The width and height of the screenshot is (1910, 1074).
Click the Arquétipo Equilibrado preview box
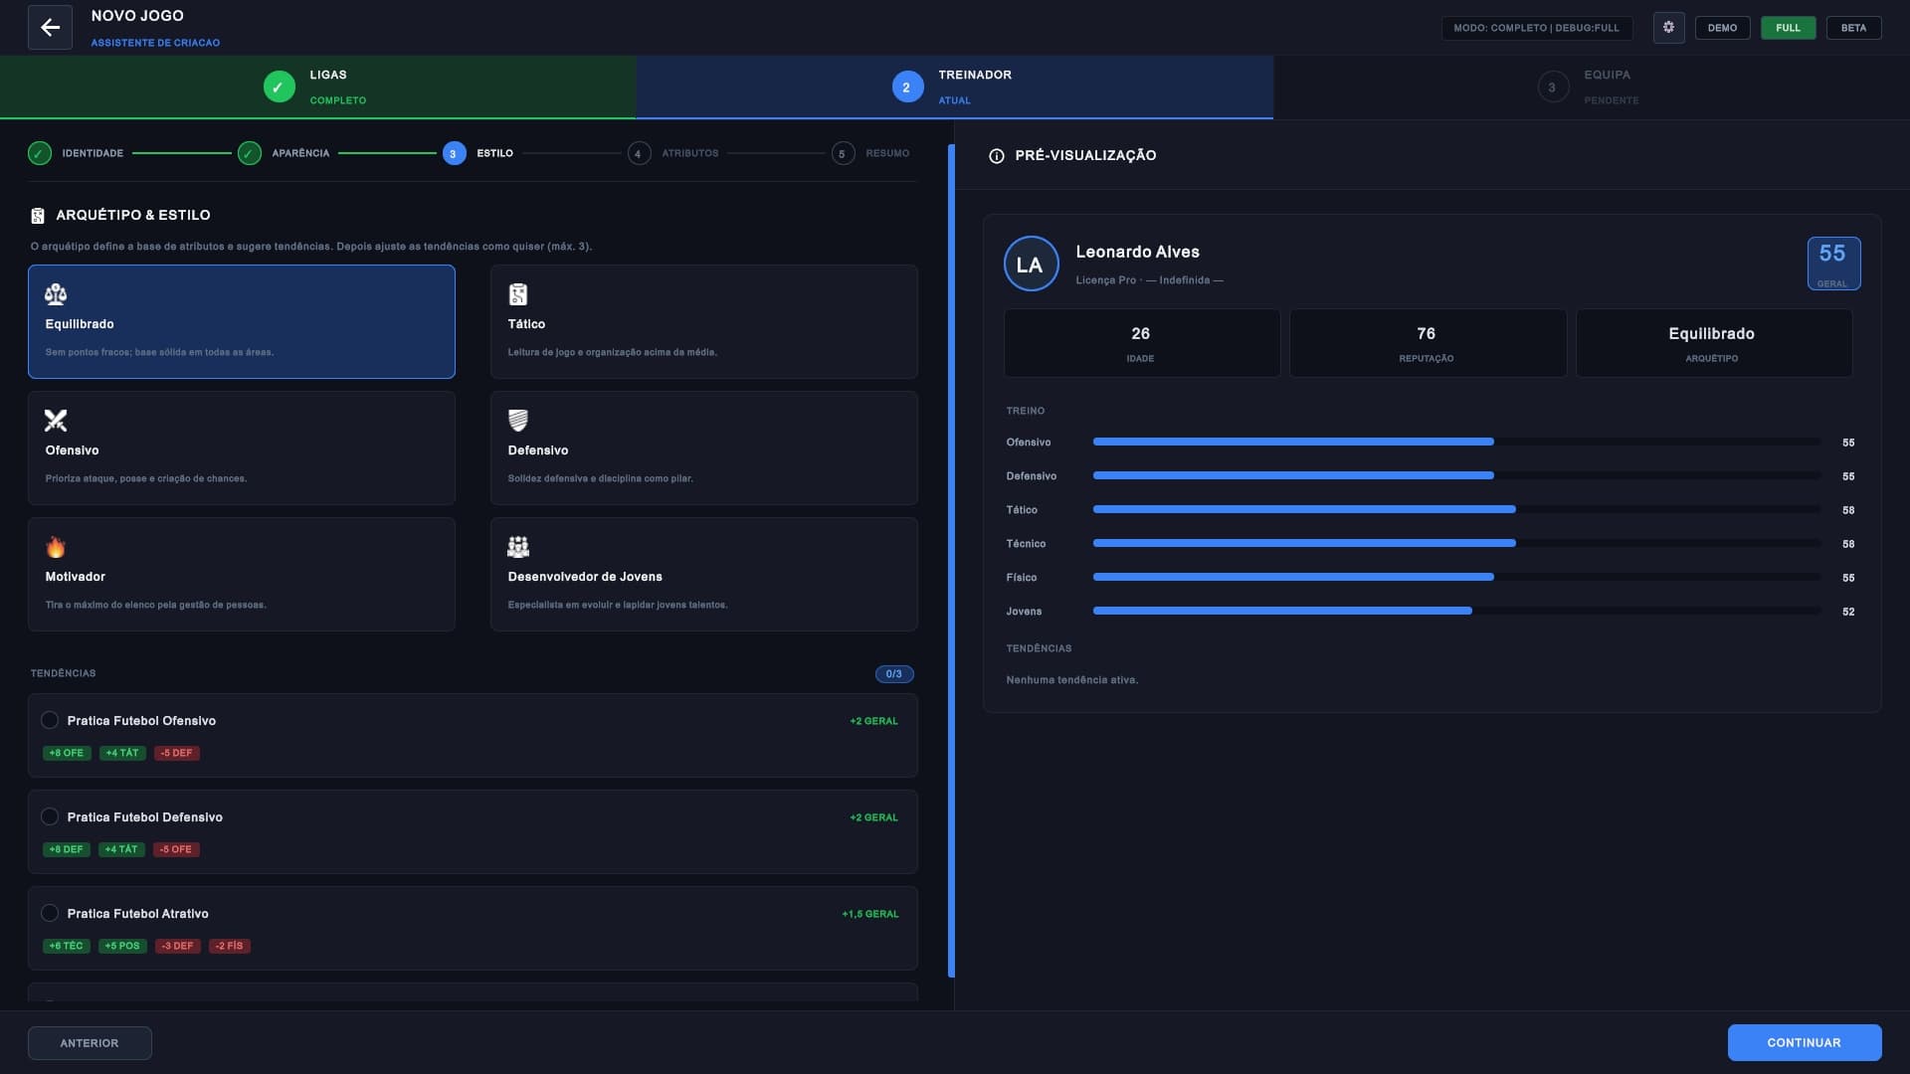click(1713, 343)
